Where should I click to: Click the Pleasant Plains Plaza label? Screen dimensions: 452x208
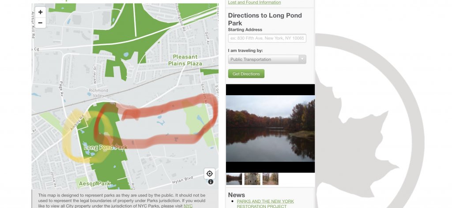(185, 60)
